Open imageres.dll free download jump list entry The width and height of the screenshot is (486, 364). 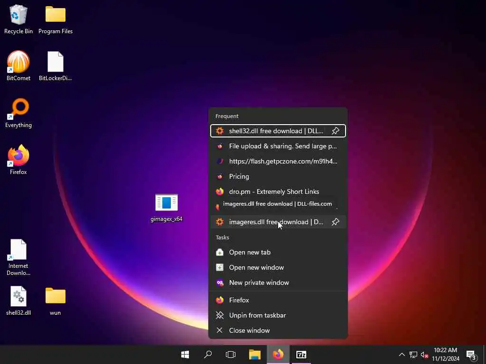pyautogui.click(x=278, y=222)
